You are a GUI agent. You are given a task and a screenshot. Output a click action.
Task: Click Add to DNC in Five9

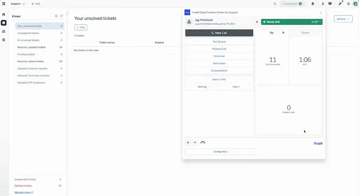(x=219, y=79)
